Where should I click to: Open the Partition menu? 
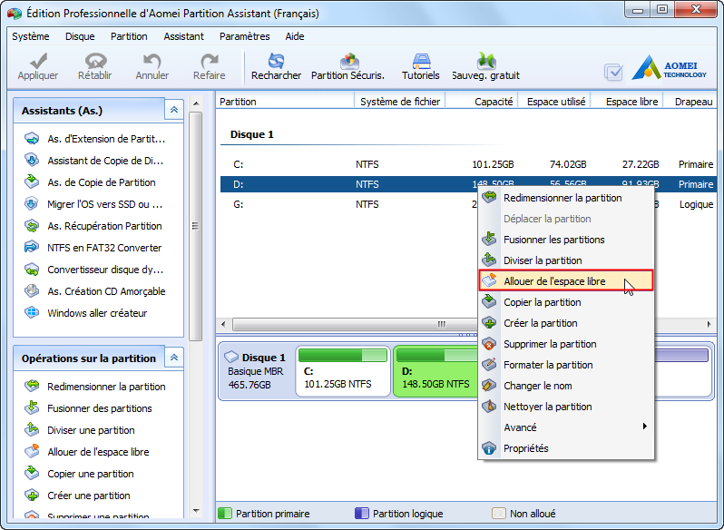pos(129,36)
